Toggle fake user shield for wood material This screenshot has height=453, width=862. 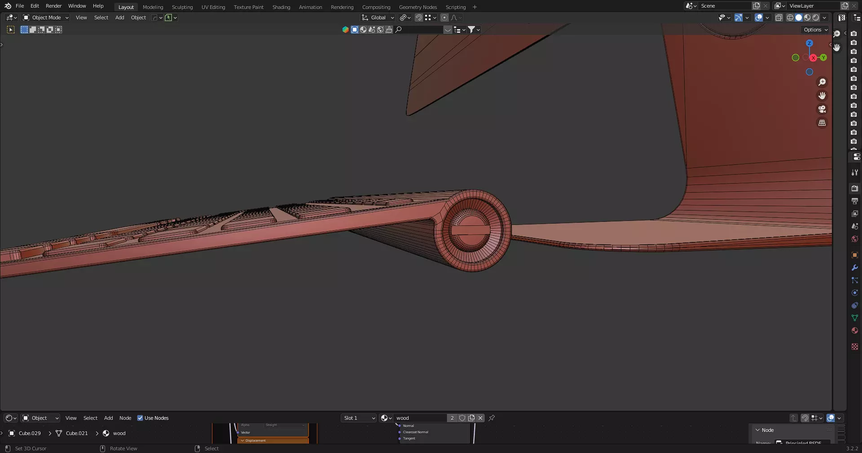pyautogui.click(x=462, y=418)
